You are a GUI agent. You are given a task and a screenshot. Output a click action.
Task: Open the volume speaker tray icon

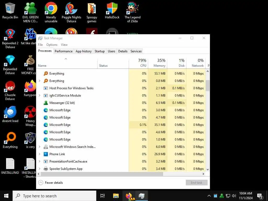click(x=234, y=196)
